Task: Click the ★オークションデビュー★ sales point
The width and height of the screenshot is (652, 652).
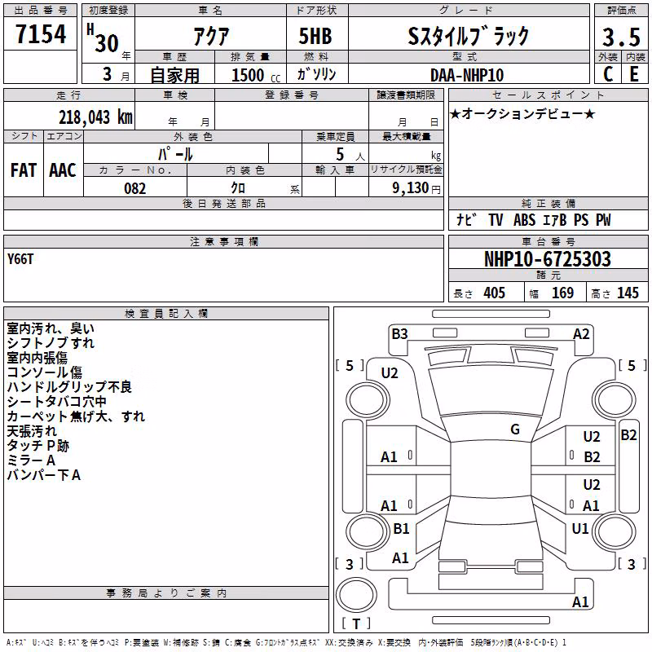Action: pyautogui.click(x=522, y=114)
